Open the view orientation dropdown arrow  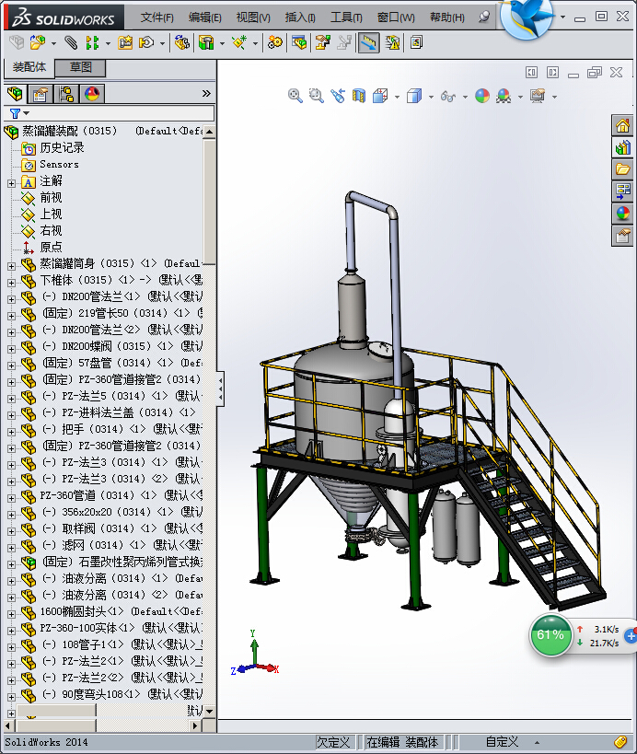pos(397,98)
